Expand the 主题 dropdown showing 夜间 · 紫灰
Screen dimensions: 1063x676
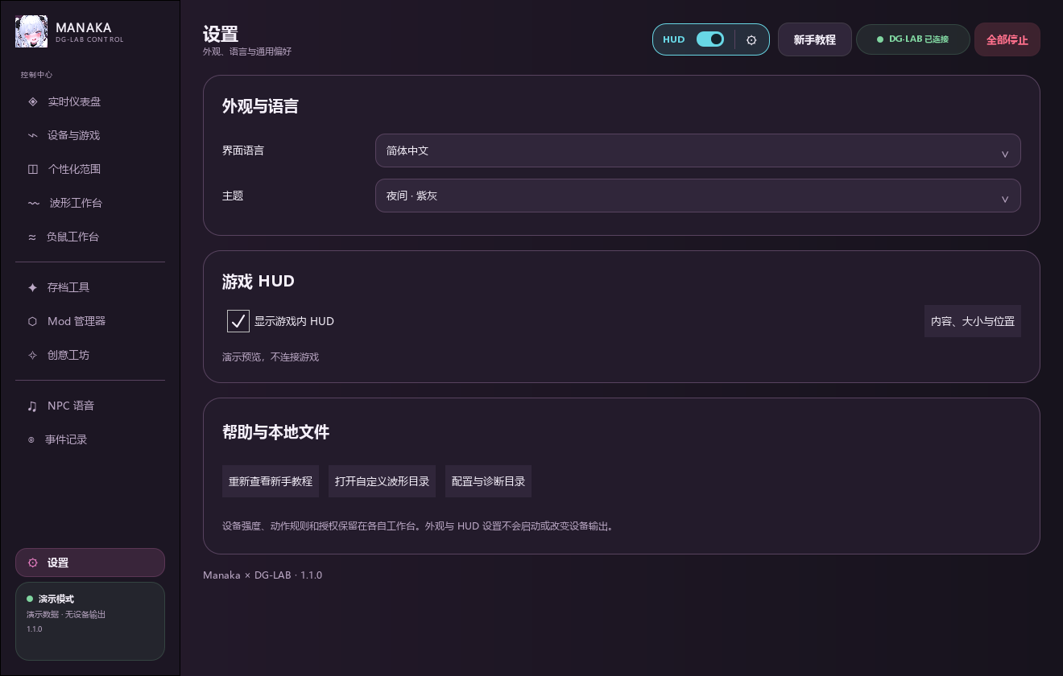coord(698,196)
